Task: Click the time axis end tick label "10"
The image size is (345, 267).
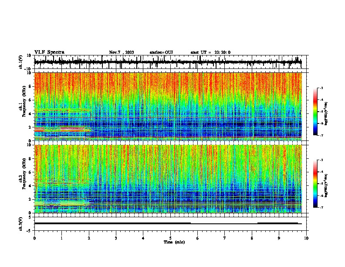Action: click(x=306, y=238)
